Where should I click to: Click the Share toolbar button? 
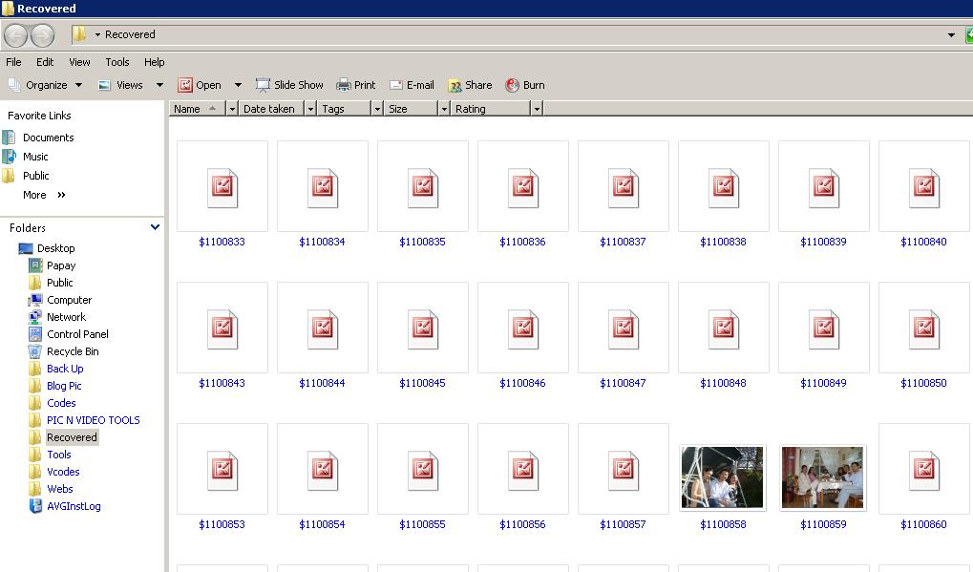(470, 85)
